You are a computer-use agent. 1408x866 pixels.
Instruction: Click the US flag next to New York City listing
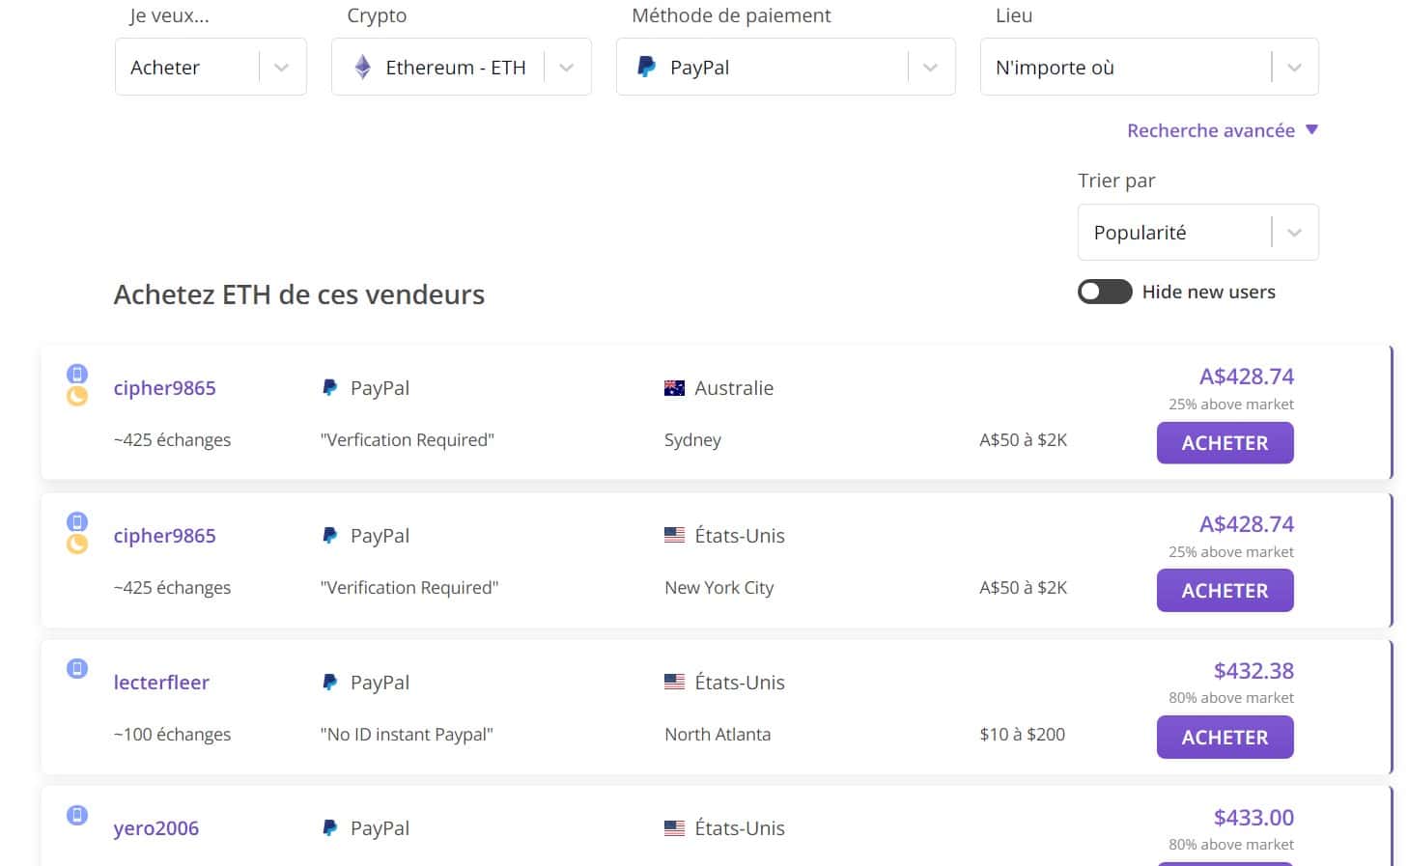(674, 535)
